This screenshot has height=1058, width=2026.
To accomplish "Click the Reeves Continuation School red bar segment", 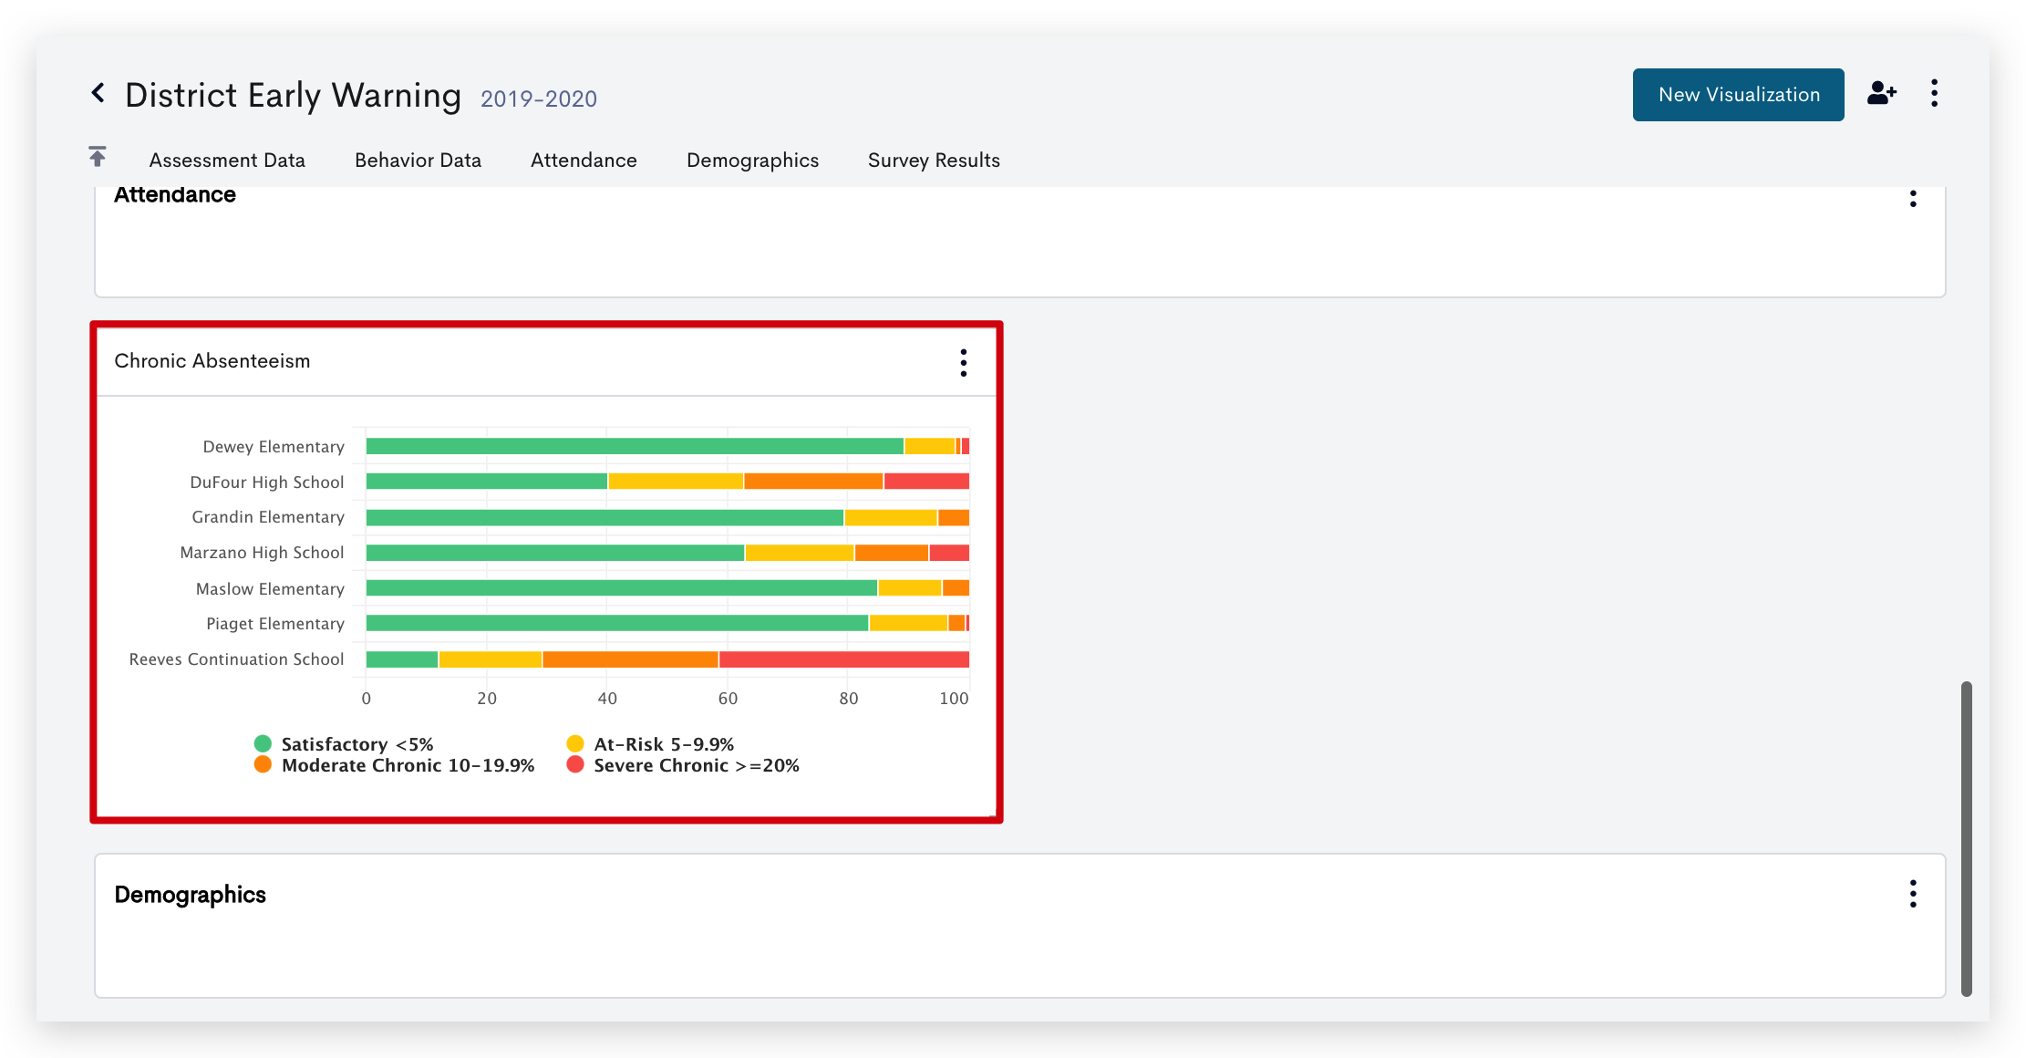I will pos(844,659).
